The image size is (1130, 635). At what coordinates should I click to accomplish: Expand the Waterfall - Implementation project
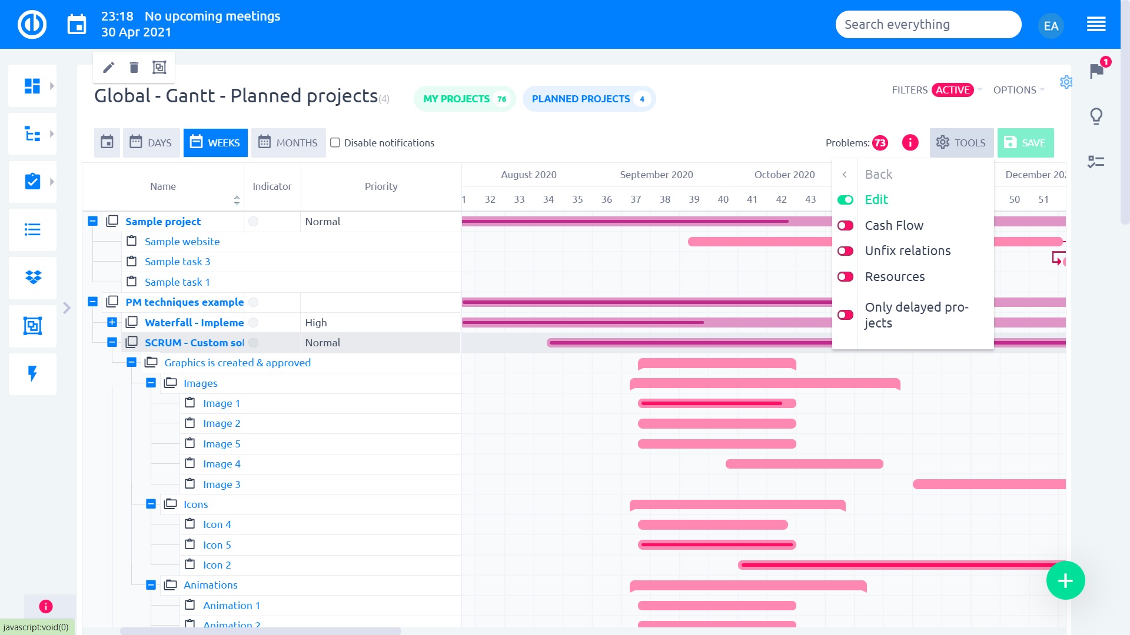coord(112,322)
